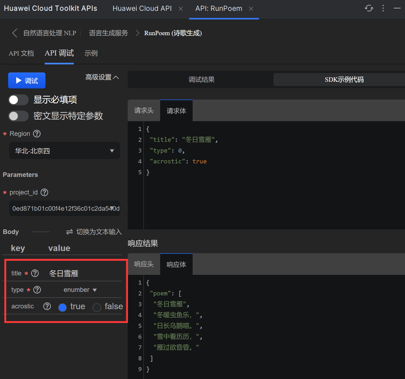Toggle the 显示必填项 switch
Image resolution: width=405 pixels, height=379 pixels.
click(18, 100)
